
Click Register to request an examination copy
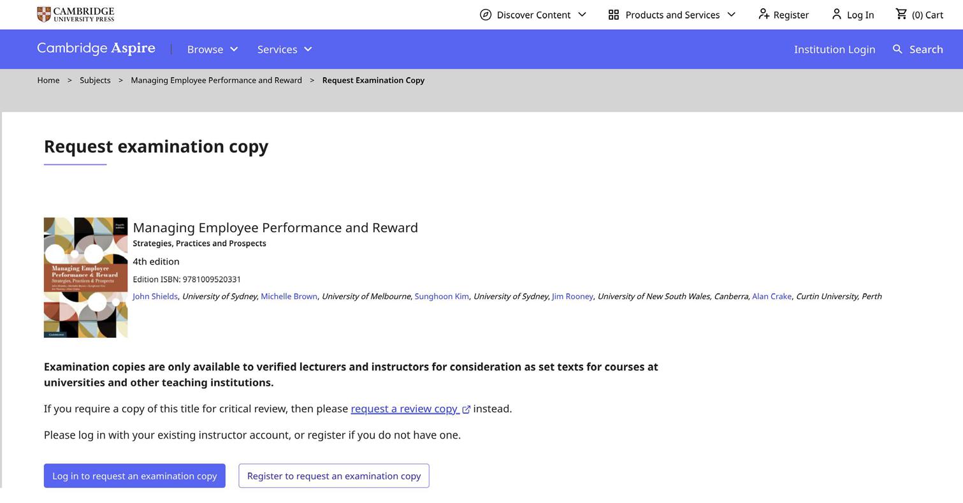334,476
